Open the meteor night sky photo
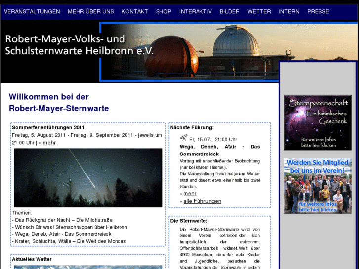Image resolution: width=359 pixels, height=269 pixels. click(88, 178)
